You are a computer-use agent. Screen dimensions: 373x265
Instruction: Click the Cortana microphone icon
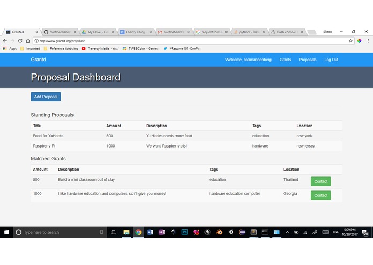pos(101,232)
